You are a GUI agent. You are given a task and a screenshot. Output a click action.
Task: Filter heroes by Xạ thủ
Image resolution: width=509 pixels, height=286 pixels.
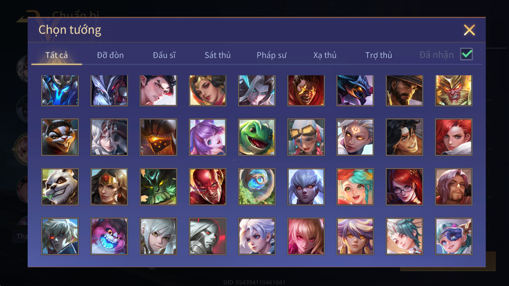[325, 55]
